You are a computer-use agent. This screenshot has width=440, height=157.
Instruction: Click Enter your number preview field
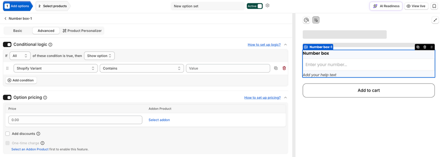(368, 65)
